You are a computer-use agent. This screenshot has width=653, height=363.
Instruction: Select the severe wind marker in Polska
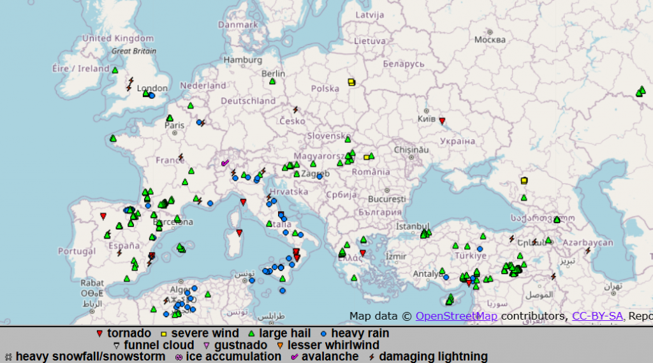[x=351, y=82]
